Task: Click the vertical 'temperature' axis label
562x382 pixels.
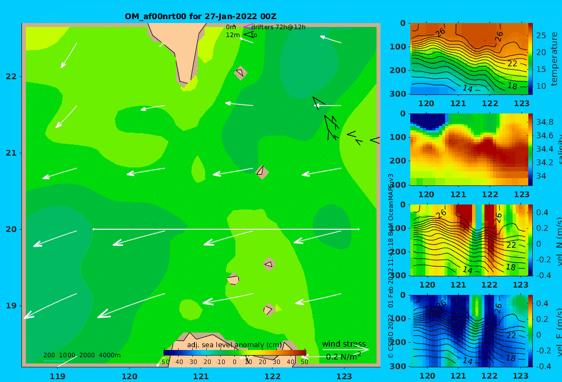Action: pyautogui.click(x=554, y=59)
